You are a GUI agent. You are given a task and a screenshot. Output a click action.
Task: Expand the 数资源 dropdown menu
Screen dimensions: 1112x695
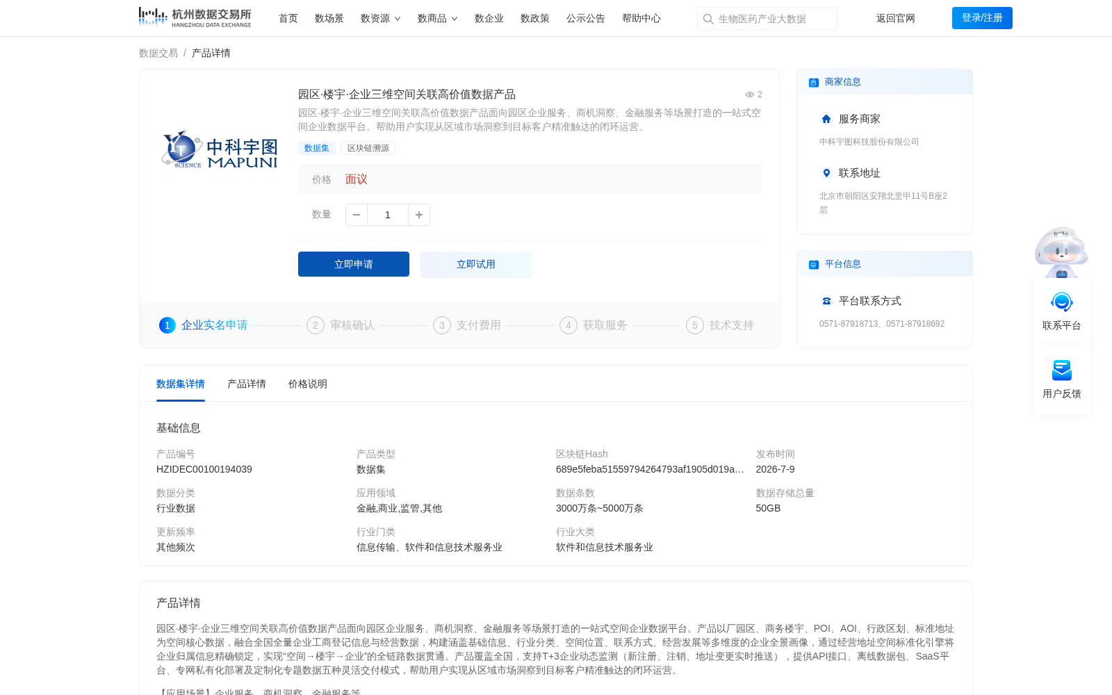click(381, 18)
